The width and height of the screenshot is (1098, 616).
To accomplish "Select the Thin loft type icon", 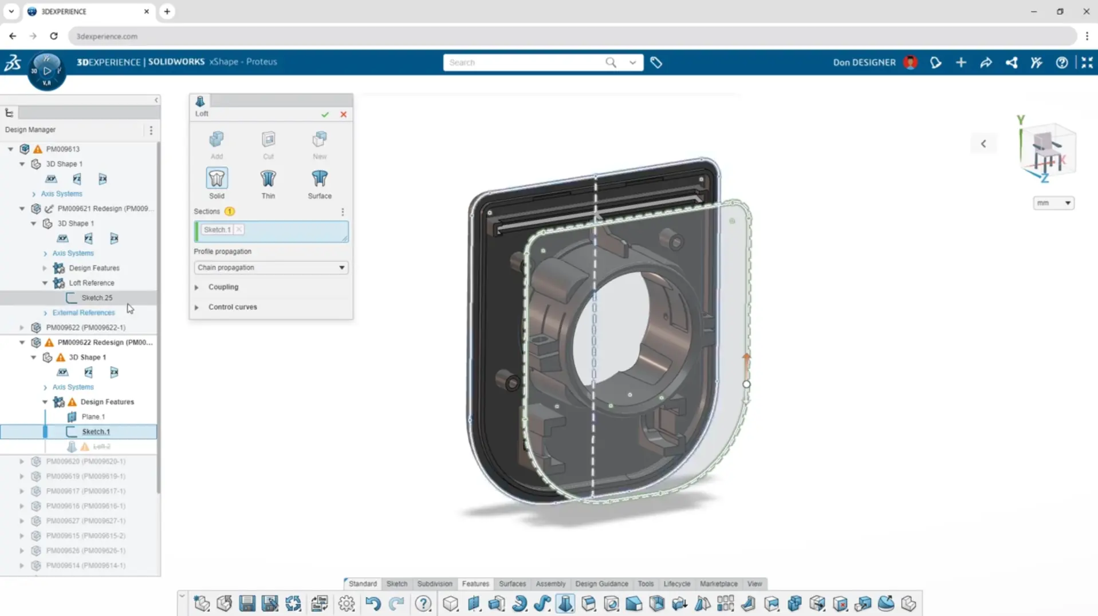I will tap(267, 178).
